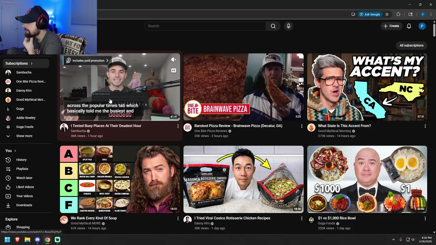Open Downloads from the sidebar

pyautogui.click(x=26, y=205)
